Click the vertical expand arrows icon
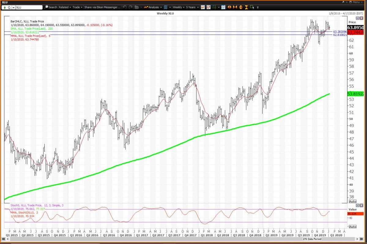This screenshot has width=367, height=244. click(241, 7)
